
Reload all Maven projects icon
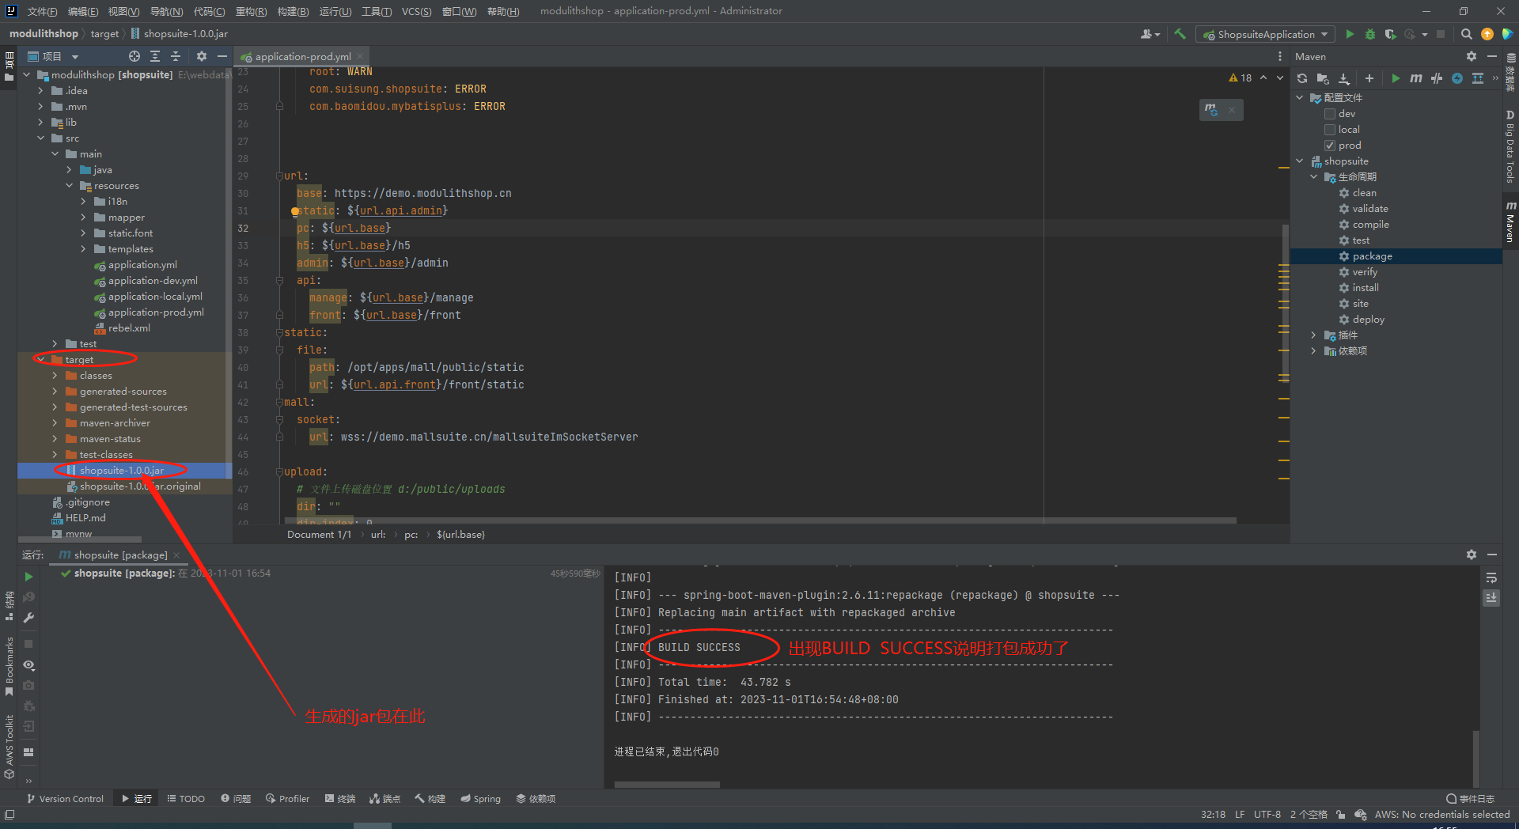[1302, 78]
